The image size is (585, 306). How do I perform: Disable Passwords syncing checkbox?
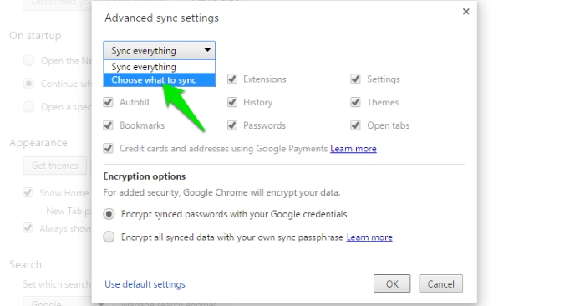click(x=232, y=125)
